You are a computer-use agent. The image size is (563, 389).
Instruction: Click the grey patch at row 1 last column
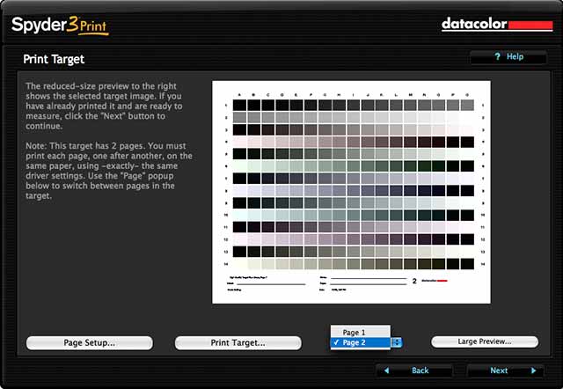(x=467, y=106)
